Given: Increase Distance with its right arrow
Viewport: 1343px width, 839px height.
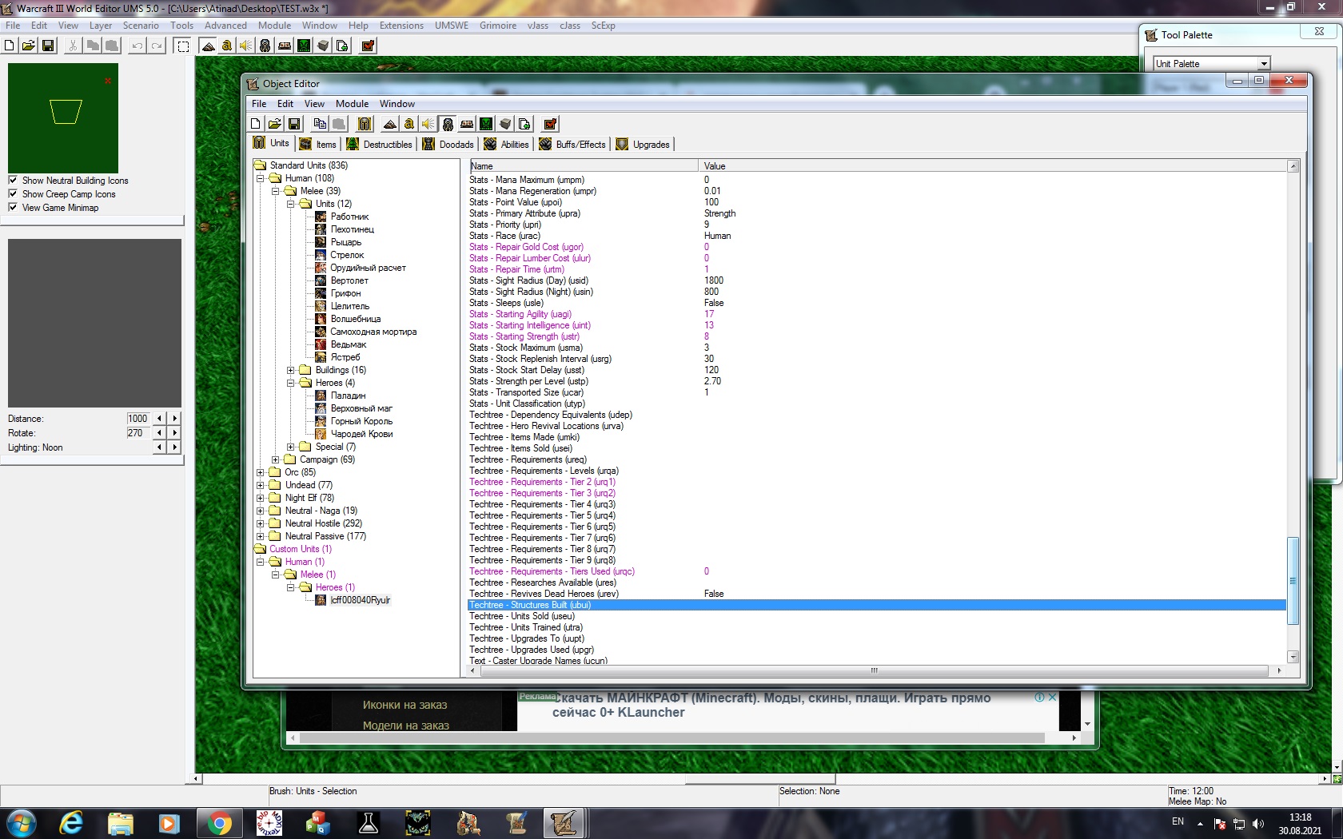Looking at the screenshot, I should coord(175,419).
